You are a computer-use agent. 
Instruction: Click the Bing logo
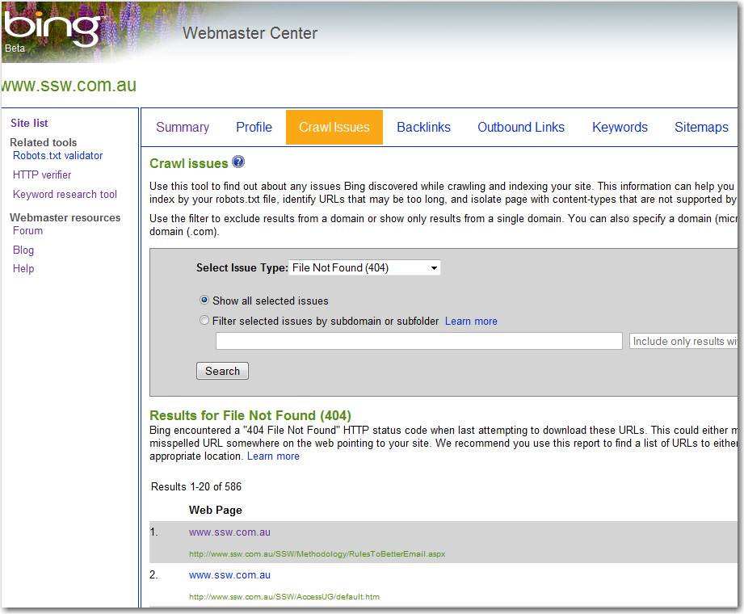[53, 29]
